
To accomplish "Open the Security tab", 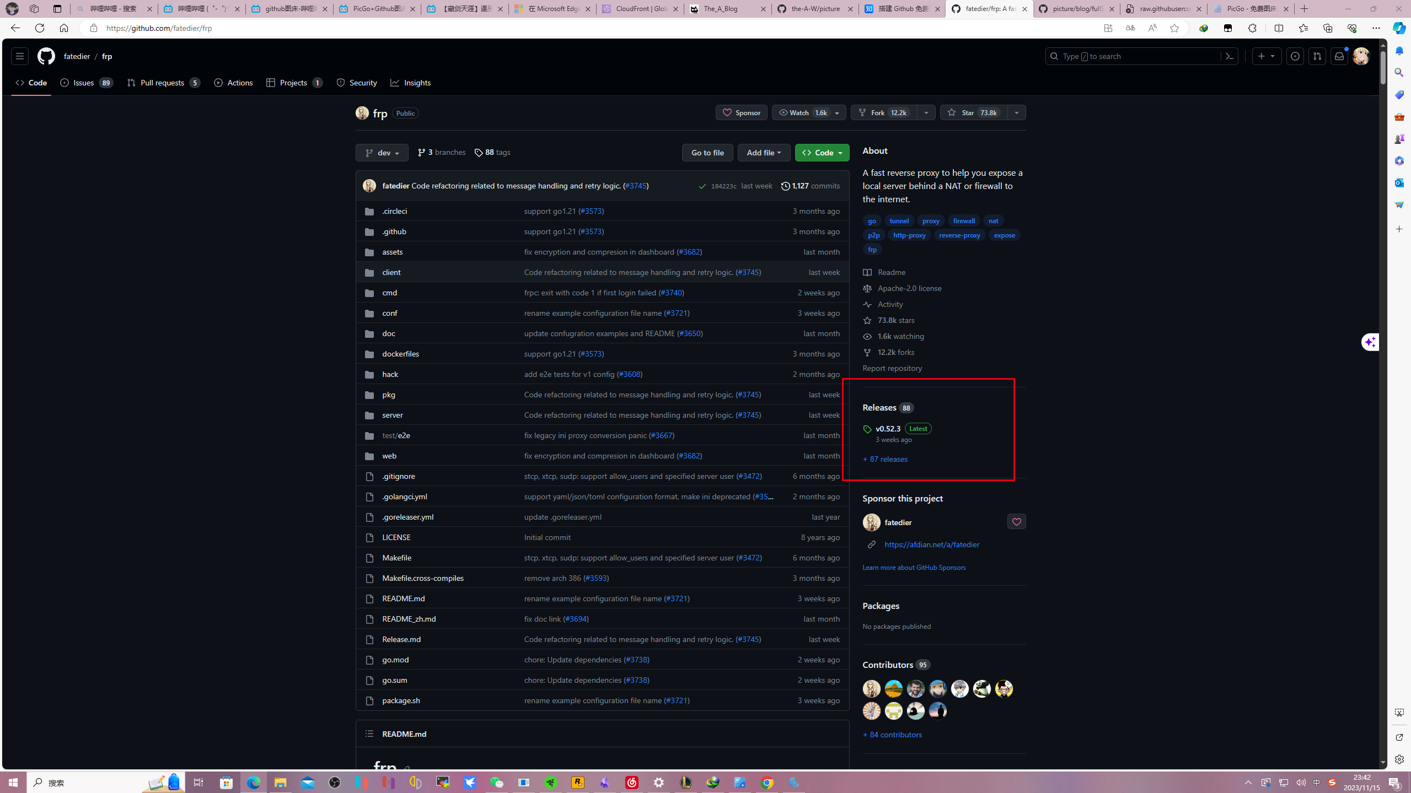I will coord(357,83).
